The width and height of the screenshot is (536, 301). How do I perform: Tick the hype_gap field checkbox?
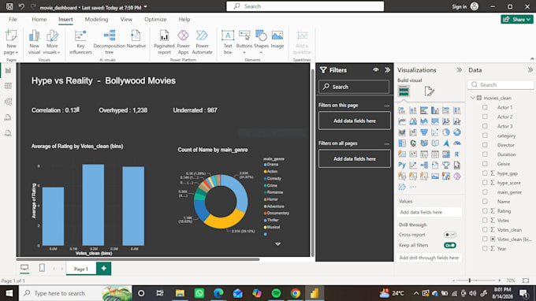(485, 173)
